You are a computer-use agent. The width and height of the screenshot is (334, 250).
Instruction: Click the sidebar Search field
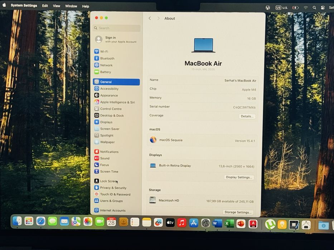click(x=117, y=28)
